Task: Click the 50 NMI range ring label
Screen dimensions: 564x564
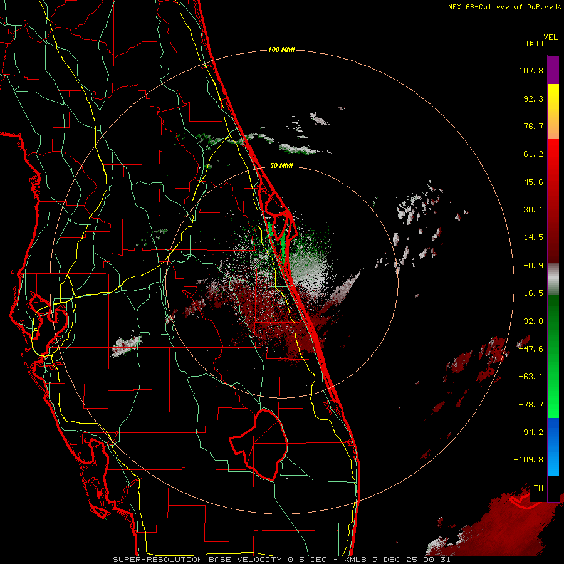Action: (x=281, y=166)
